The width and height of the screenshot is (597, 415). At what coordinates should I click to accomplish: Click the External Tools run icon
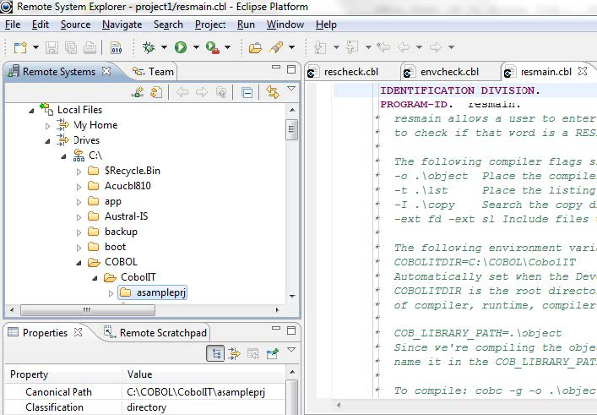pos(211,47)
